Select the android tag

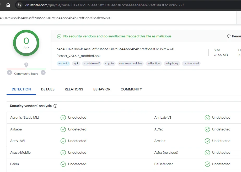(63, 64)
